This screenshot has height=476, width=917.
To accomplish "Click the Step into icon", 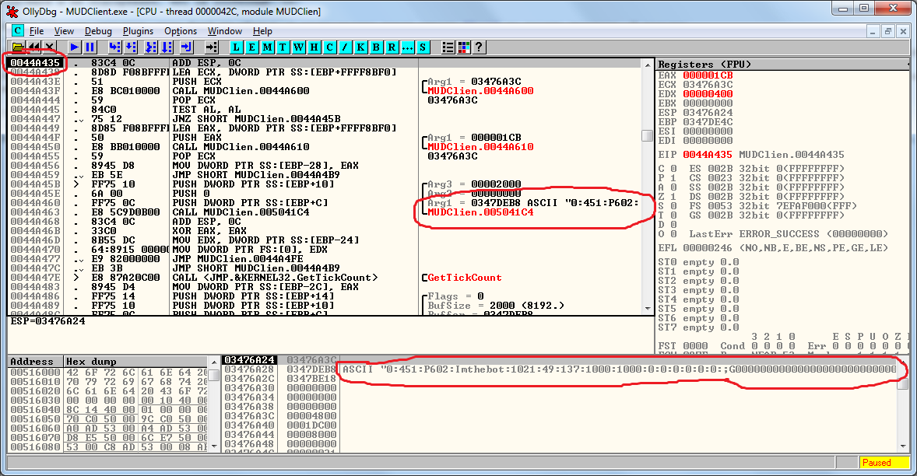I will click(x=114, y=47).
